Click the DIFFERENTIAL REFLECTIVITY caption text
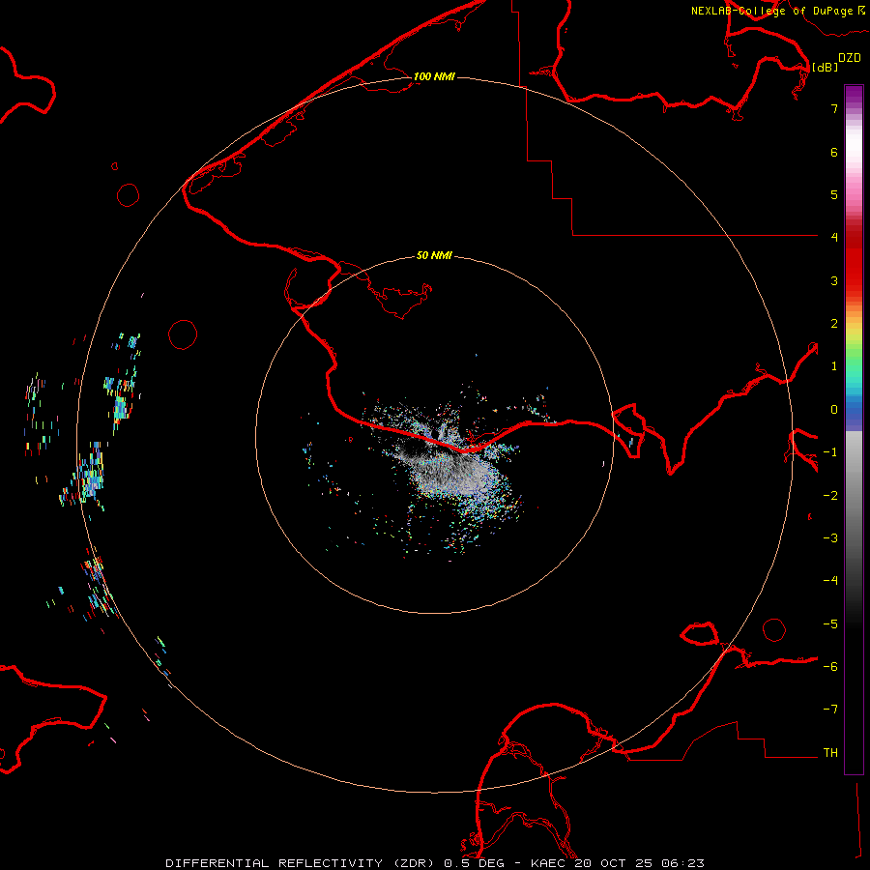The width and height of the screenshot is (870, 870). click(x=275, y=863)
